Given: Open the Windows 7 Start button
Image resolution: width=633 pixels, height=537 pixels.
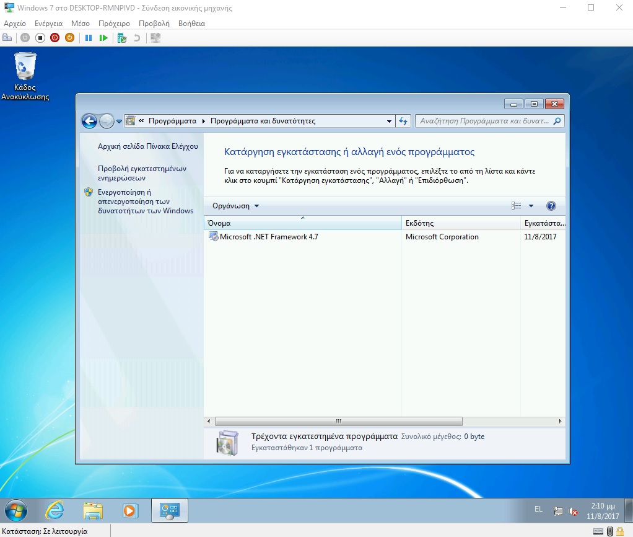Looking at the screenshot, I should click(15, 510).
